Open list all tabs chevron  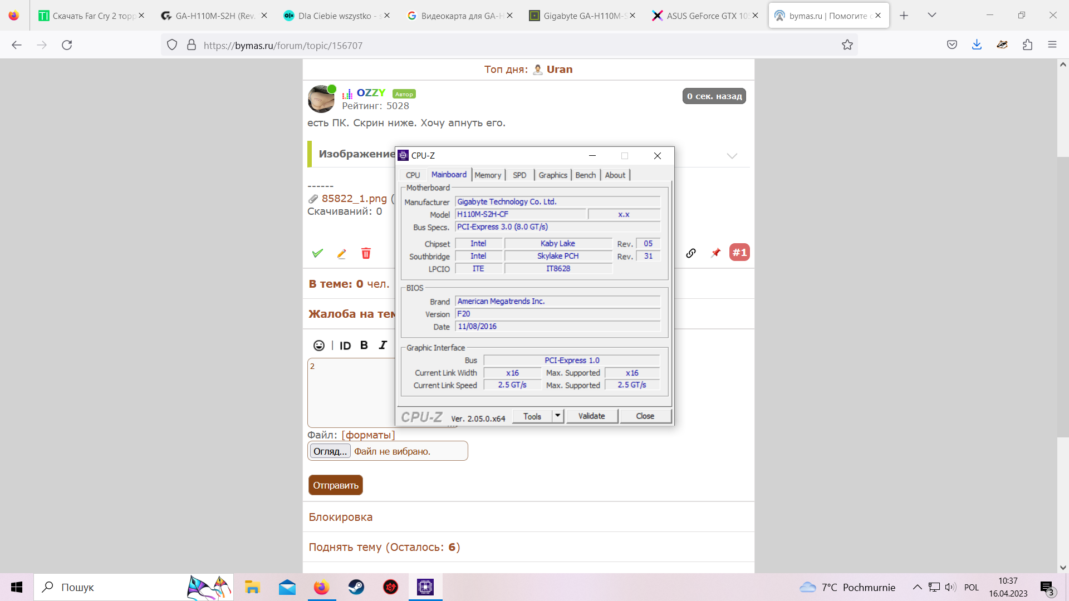[x=931, y=15]
